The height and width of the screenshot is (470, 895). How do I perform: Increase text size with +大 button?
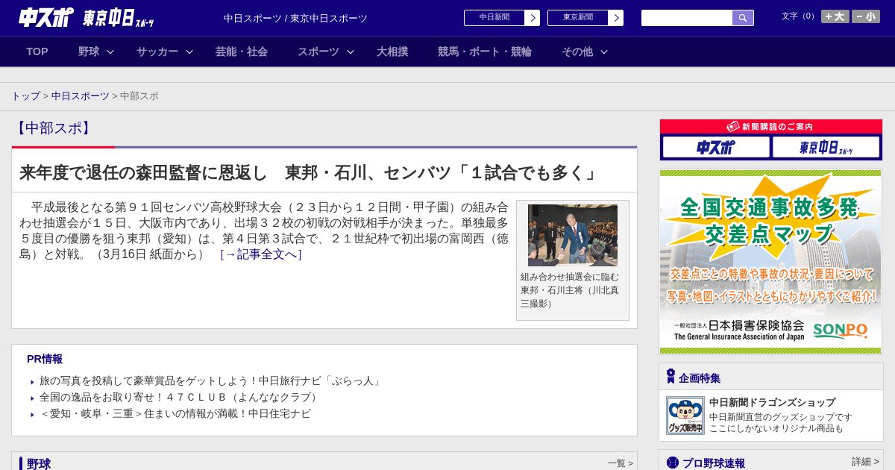coord(835,16)
